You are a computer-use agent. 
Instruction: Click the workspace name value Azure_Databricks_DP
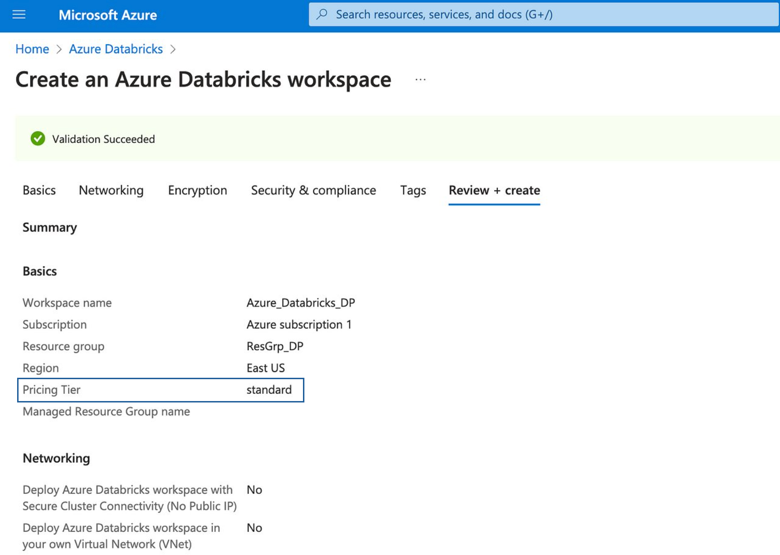(x=301, y=303)
